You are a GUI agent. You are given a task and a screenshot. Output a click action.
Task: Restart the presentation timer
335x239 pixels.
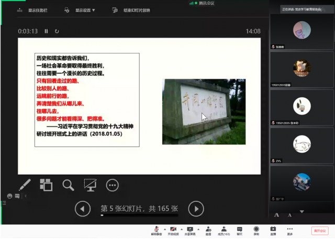(57, 31)
